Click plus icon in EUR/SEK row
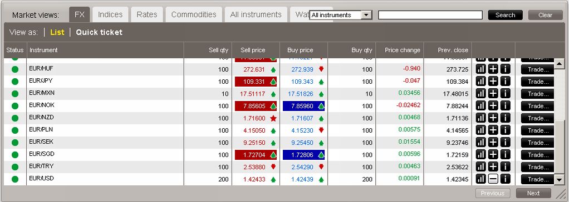The image size is (569, 202). point(493,143)
